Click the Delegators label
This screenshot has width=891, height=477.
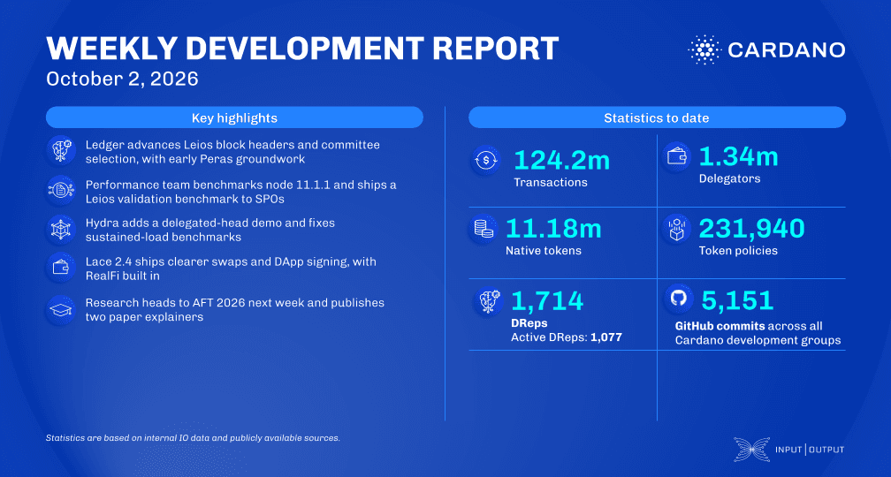click(x=729, y=178)
